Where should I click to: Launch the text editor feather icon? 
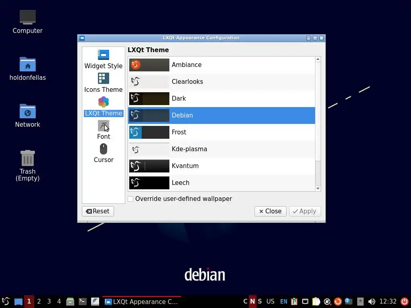tap(95, 302)
